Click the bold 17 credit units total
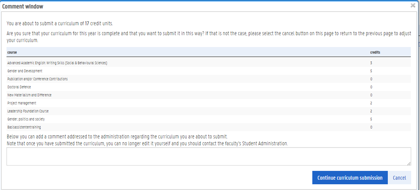The height and width of the screenshot is (190, 420). [87, 23]
